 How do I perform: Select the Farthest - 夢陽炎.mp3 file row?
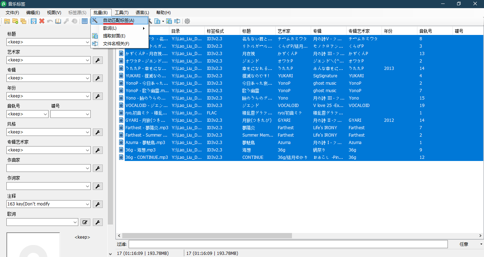click(x=147, y=128)
